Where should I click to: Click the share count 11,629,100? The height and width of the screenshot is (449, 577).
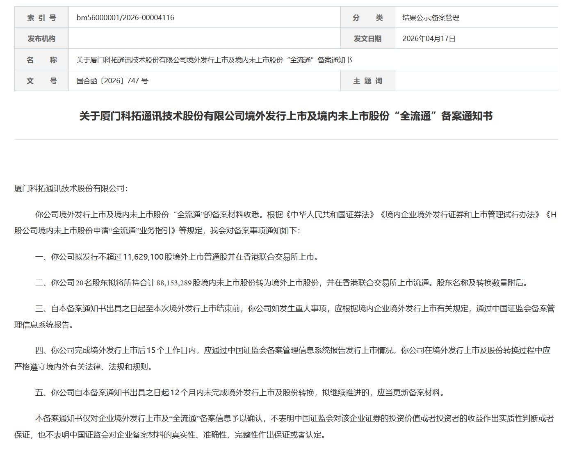pos(143,257)
